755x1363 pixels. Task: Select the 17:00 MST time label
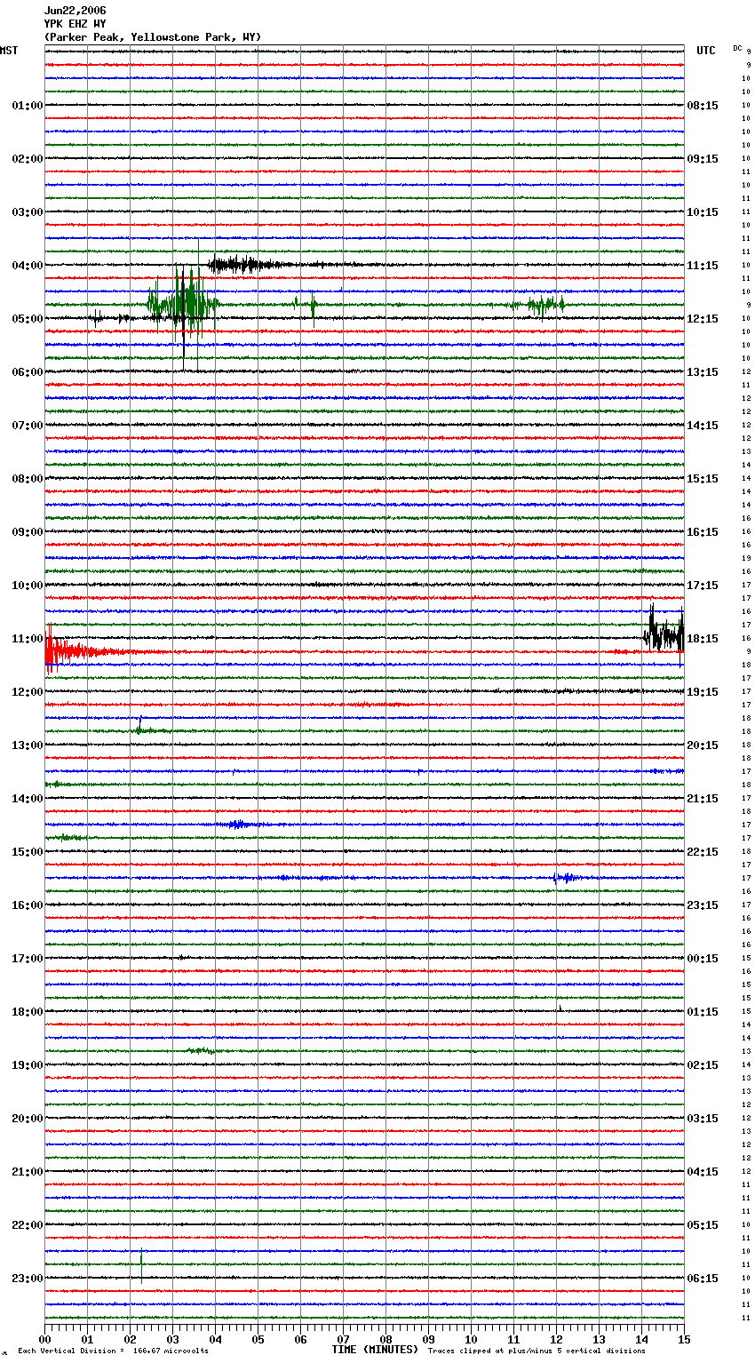(28, 959)
